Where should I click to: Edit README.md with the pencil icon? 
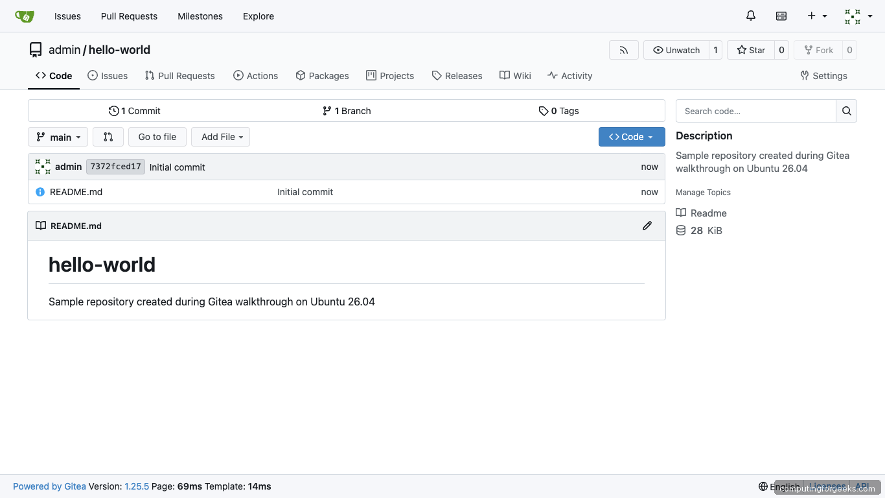pos(647,225)
